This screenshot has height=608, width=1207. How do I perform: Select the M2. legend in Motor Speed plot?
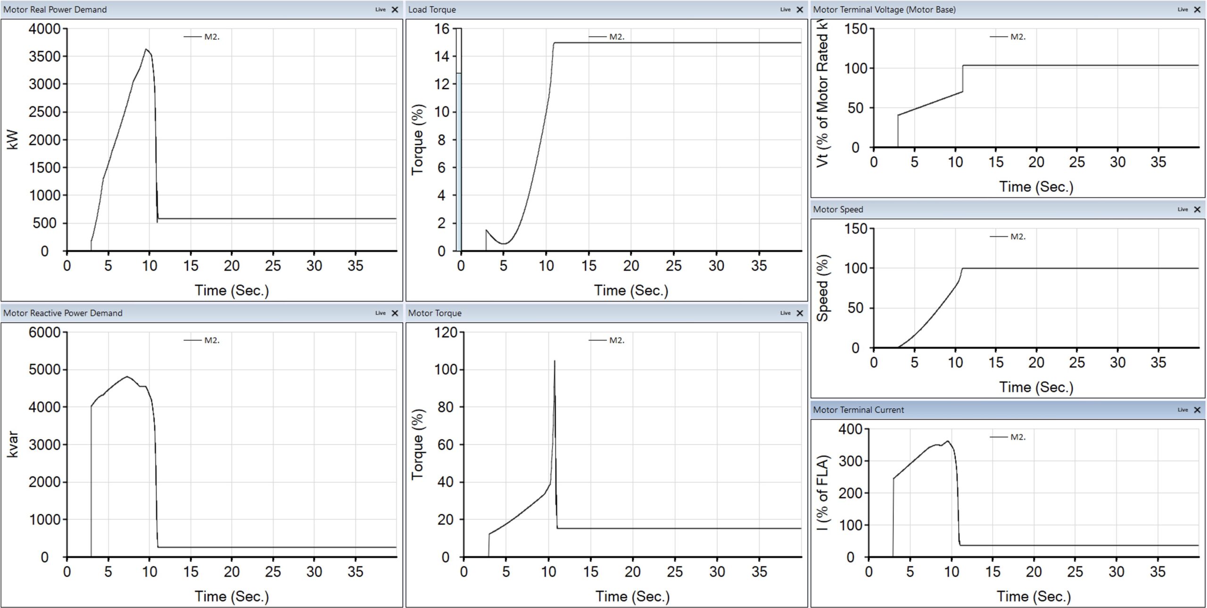(x=1008, y=237)
